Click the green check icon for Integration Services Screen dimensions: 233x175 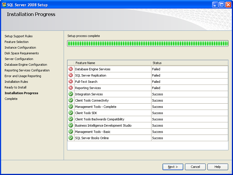tap(71, 94)
